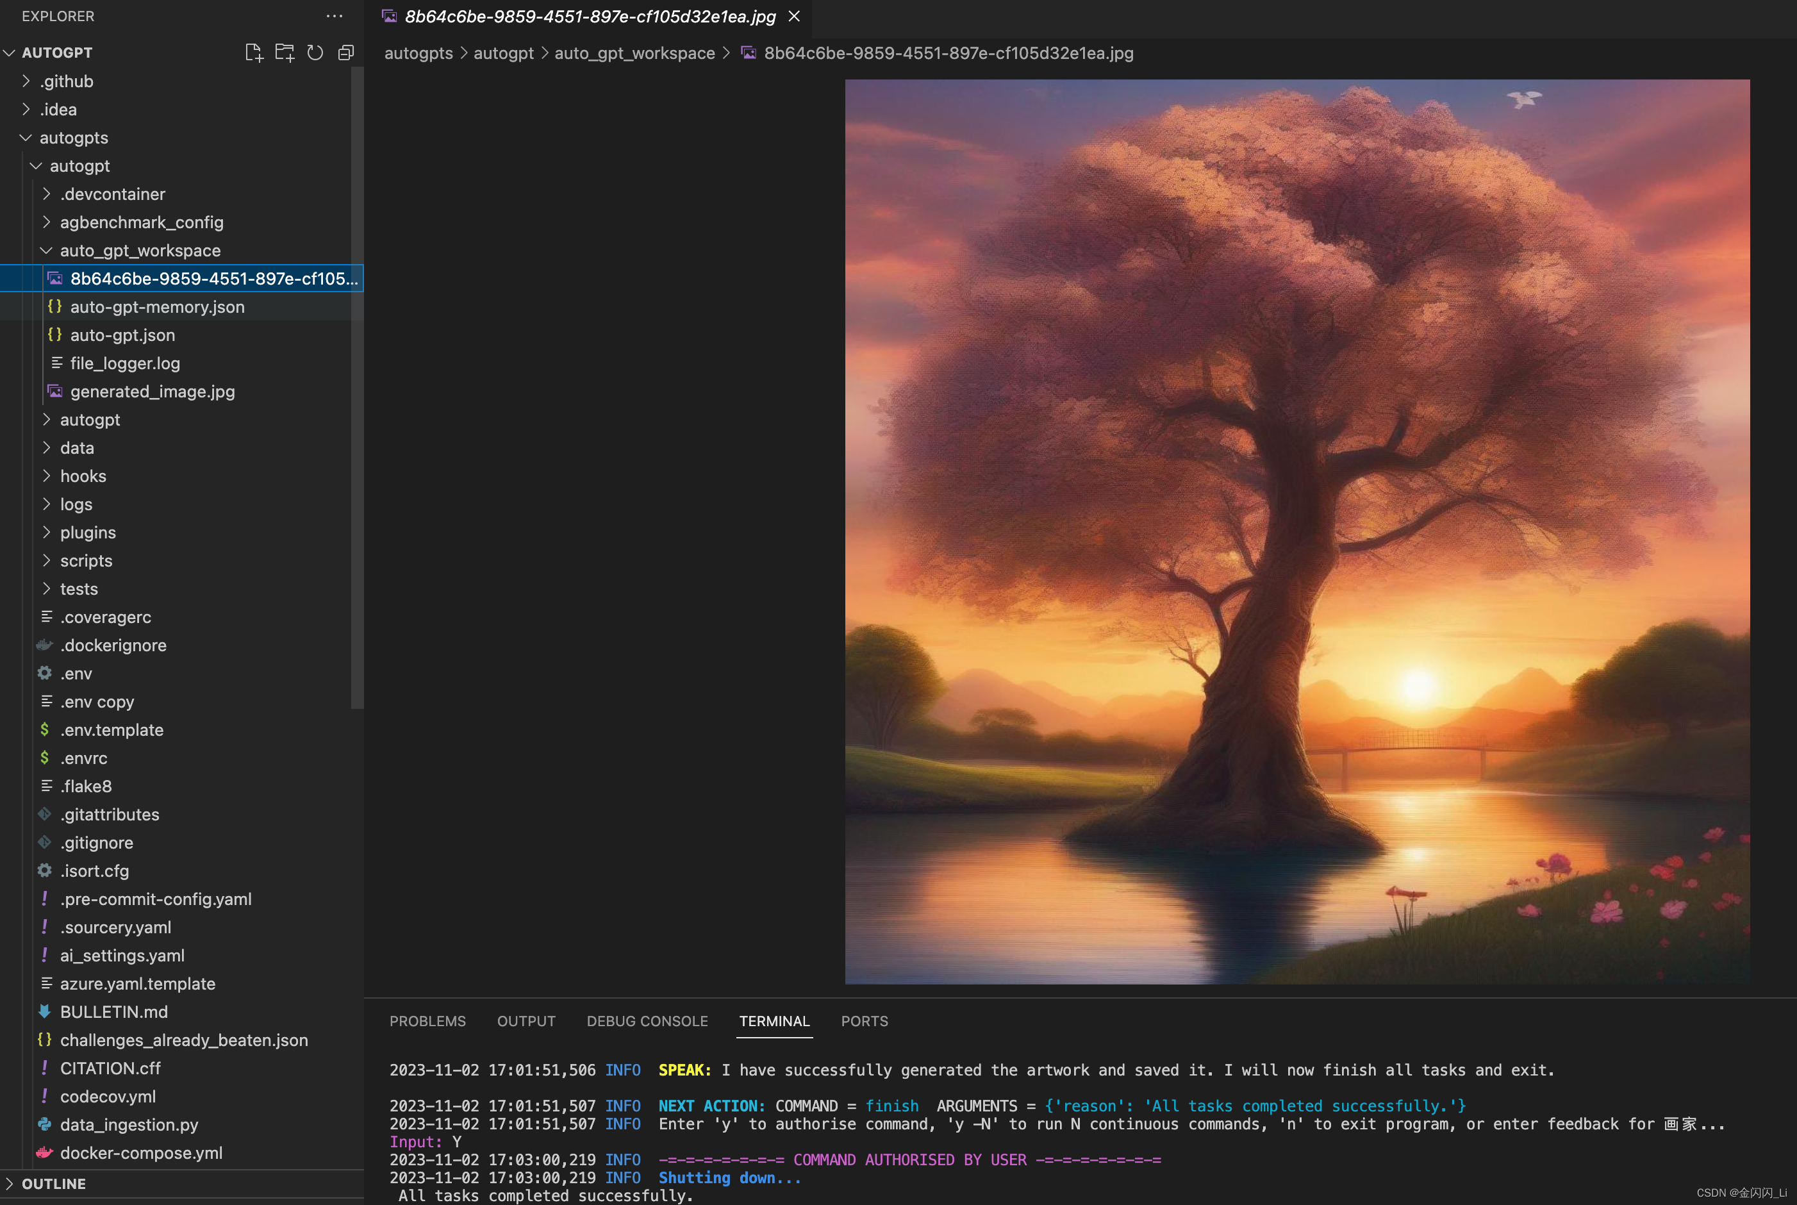Click the sunset tree image preview

[1297, 530]
